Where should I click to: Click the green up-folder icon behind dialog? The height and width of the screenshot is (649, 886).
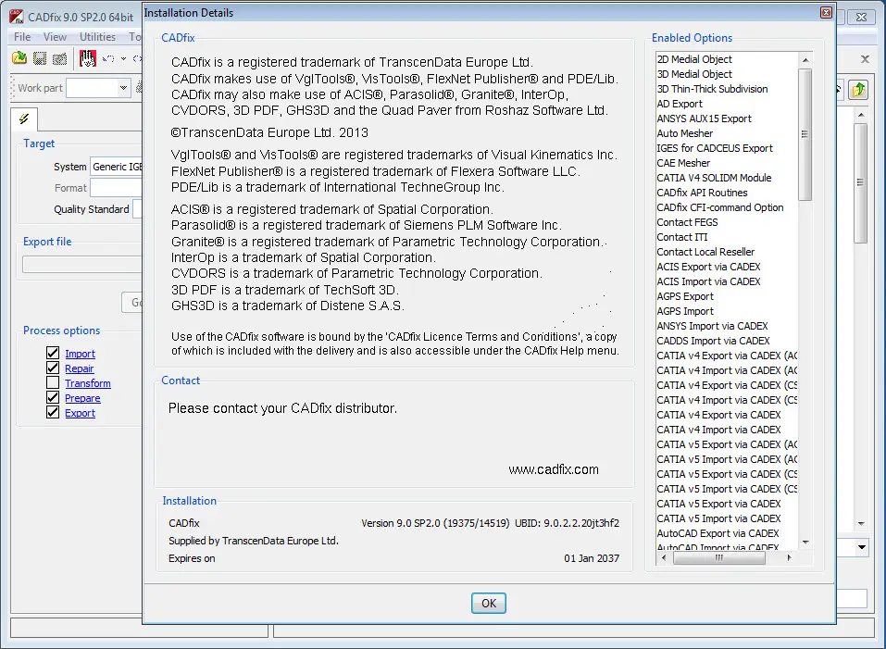pos(858,89)
